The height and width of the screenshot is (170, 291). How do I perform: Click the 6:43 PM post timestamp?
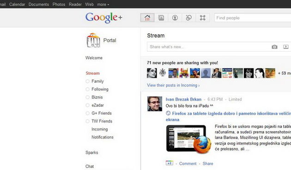click(215, 99)
